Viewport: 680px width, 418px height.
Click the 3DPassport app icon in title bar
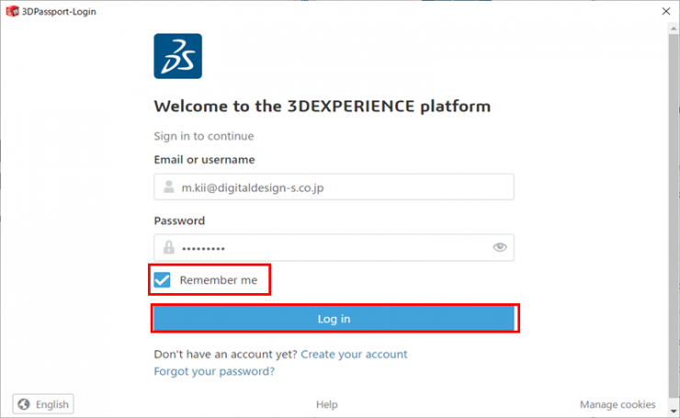12,11
